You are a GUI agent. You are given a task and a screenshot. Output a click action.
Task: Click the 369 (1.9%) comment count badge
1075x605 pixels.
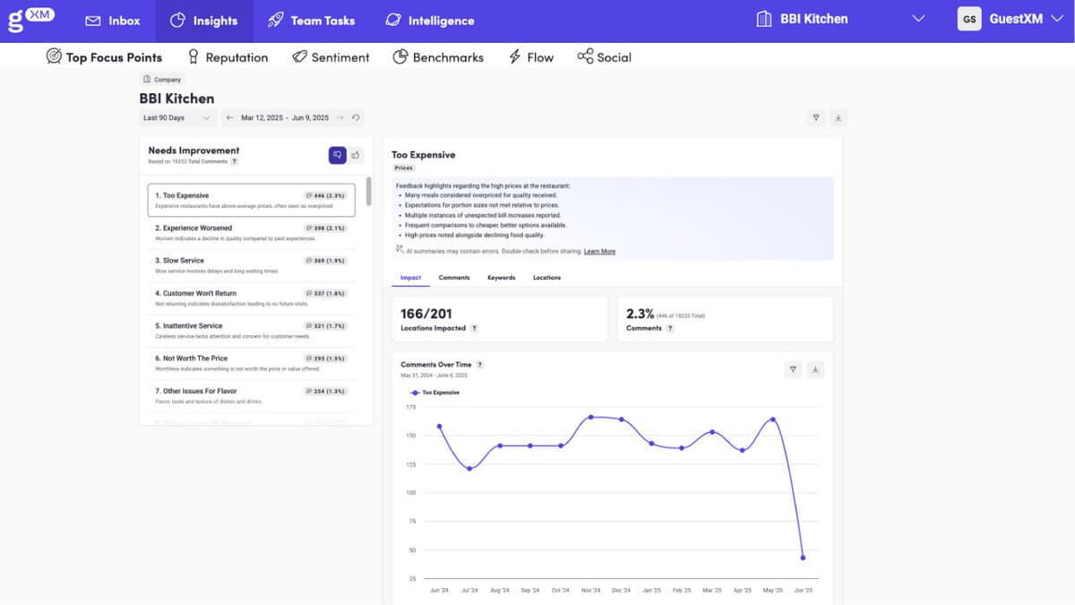pos(324,261)
